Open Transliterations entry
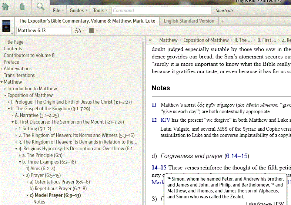 click(19, 75)
